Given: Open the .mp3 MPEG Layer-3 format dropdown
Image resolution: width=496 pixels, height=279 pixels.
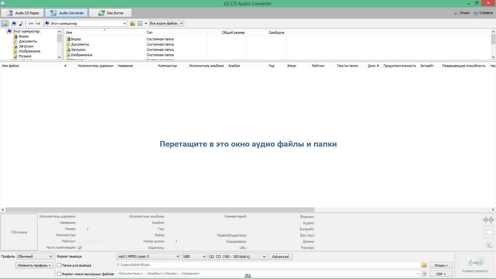Looking at the screenshot, I should tap(148, 256).
